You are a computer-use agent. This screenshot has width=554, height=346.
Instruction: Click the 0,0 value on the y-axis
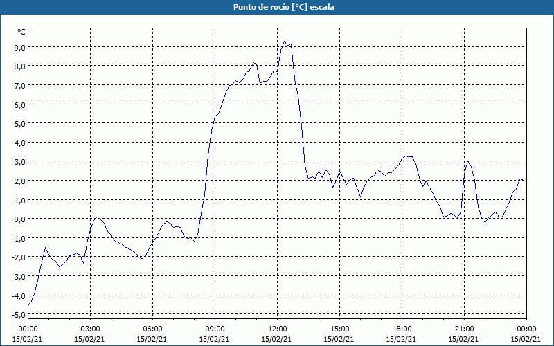[19, 219]
